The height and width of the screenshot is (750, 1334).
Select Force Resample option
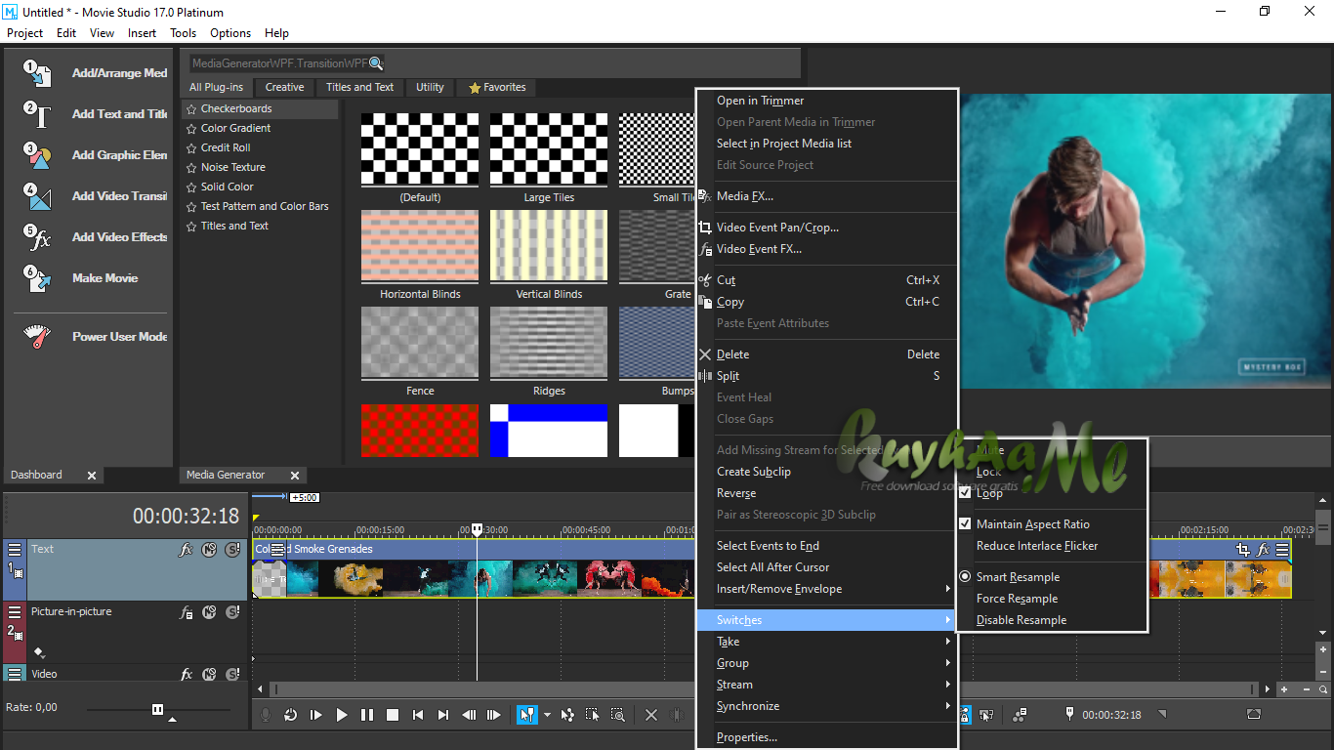pos(1051,599)
